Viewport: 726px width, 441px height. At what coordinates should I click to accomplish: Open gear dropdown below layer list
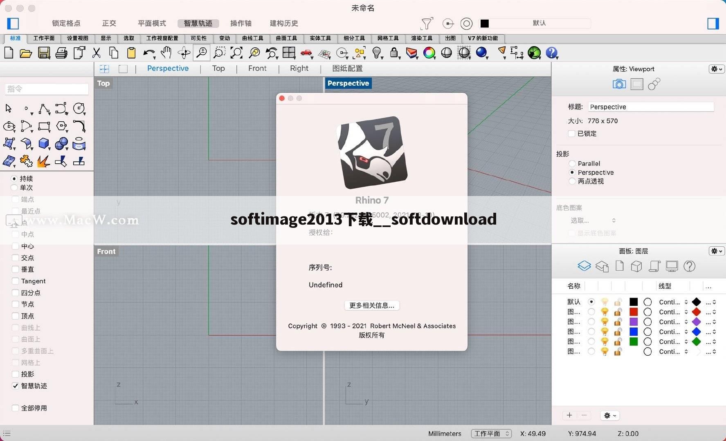pos(610,415)
